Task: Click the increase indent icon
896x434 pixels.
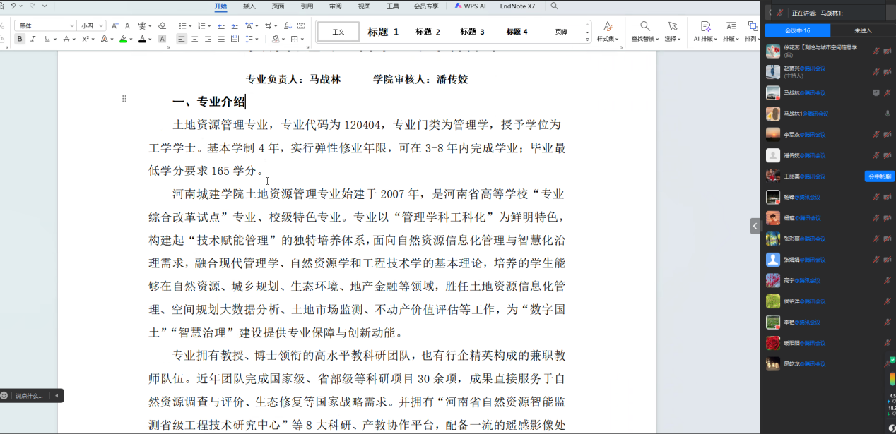Action: tap(234, 25)
